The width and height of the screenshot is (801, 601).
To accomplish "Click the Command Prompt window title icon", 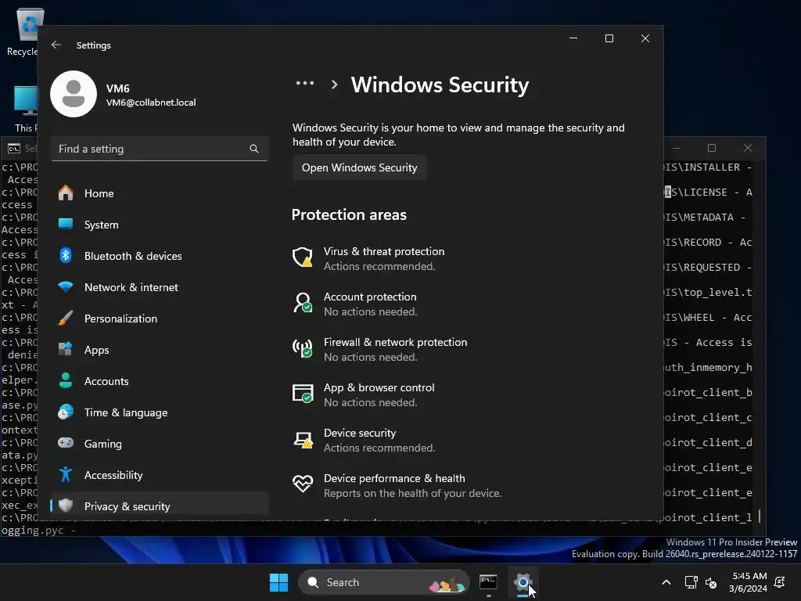I will [x=14, y=149].
